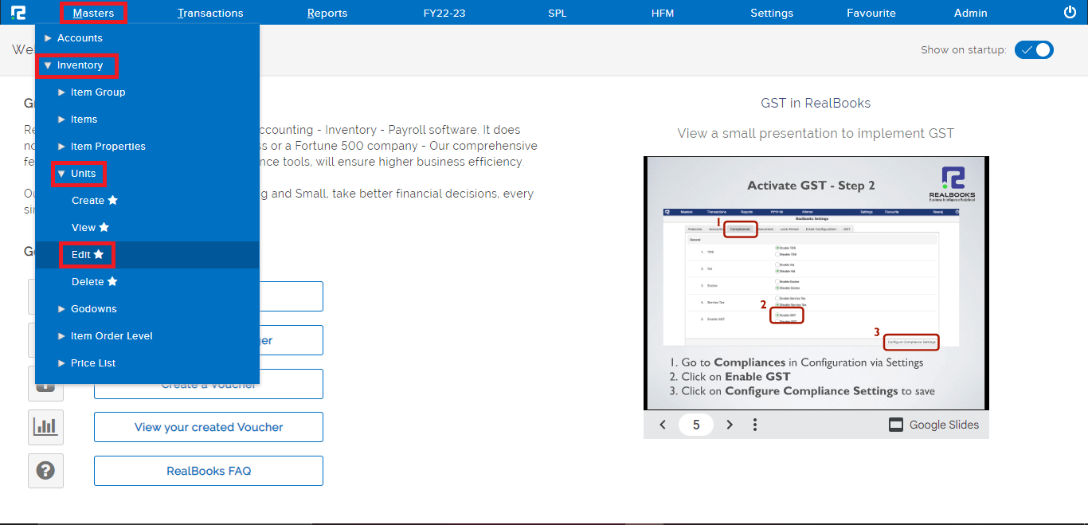This screenshot has width=1088, height=525.
Task: Click the slide number 5 field
Action: [x=696, y=425]
